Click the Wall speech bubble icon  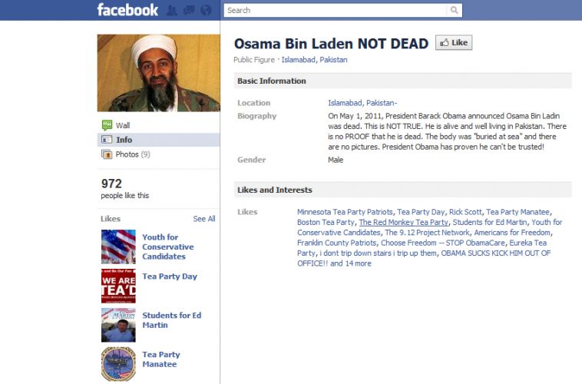(x=107, y=125)
